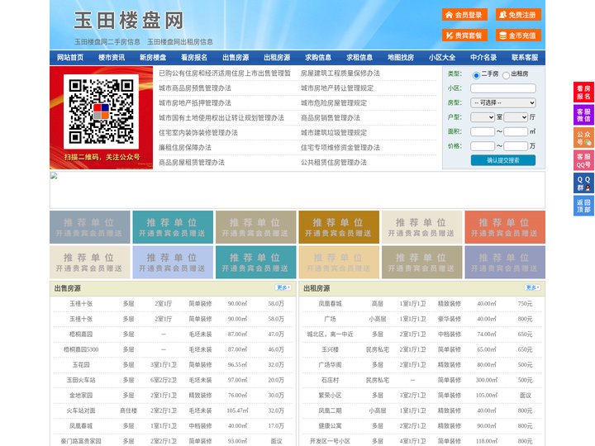Screen dimensions: 595x446
Task: Open 公共租赁住房管理办法 link
Action: click(334, 162)
